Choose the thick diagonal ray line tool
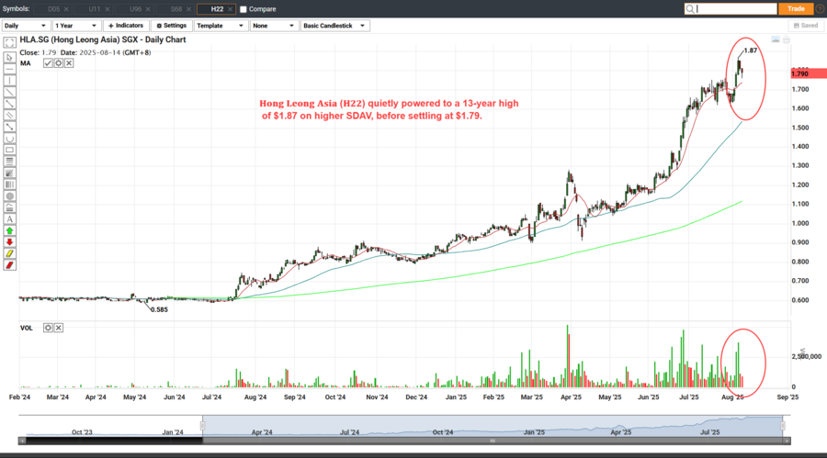Image resolution: width=827 pixels, height=458 pixels. (x=9, y=104)
